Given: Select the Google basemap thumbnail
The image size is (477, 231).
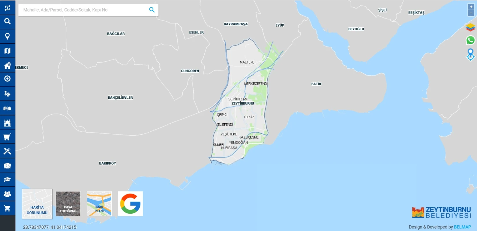Looking at the screenshot, I should [x=130, y=204].
